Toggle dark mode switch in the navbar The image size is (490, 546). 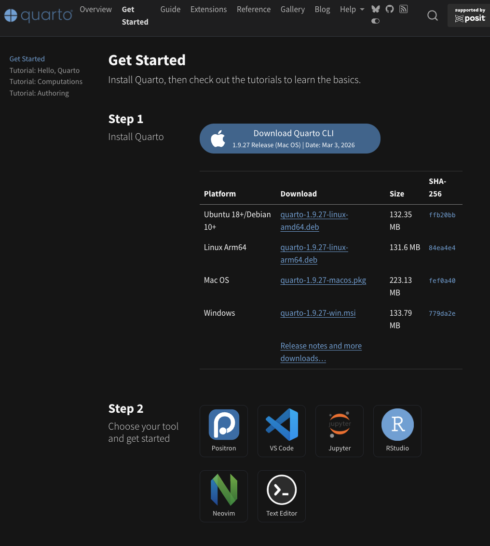tap(375, 21)
